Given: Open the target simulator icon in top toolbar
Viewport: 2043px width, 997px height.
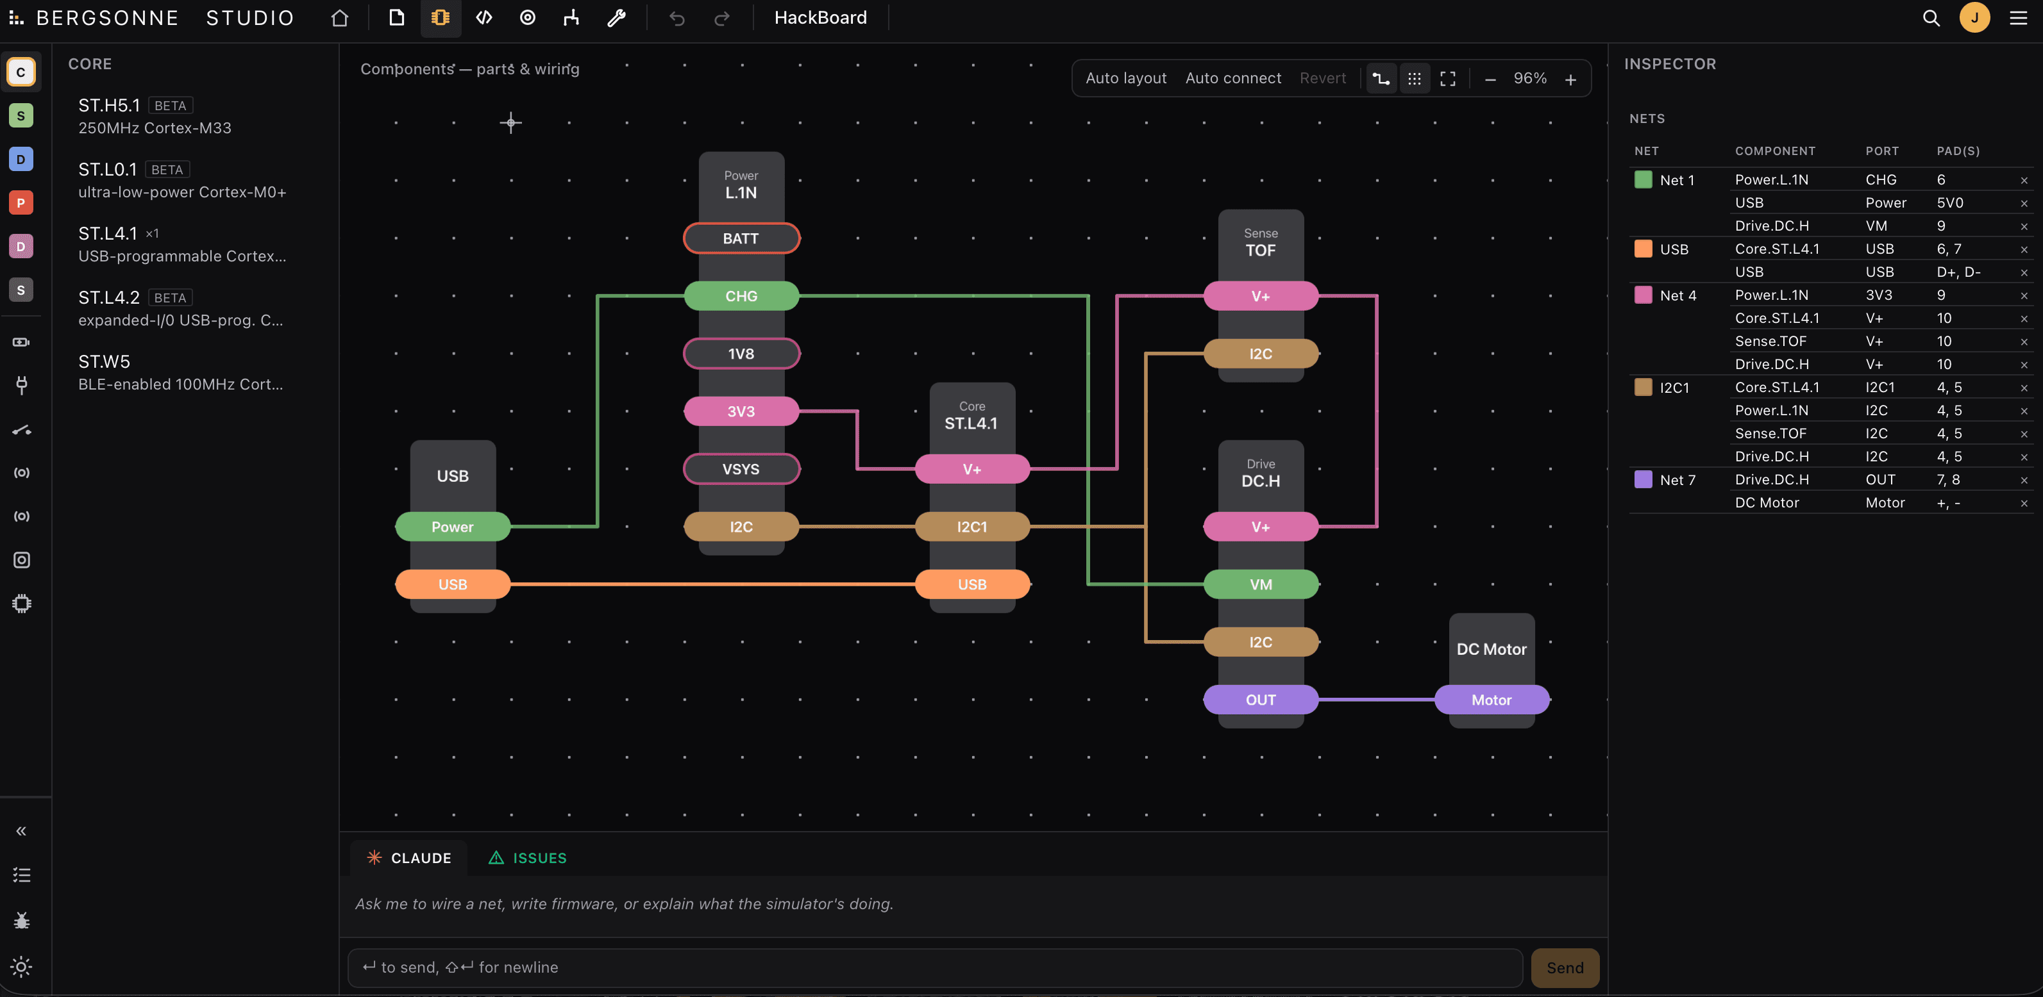Looking at the screenshot, I should [x=527, y=17].
